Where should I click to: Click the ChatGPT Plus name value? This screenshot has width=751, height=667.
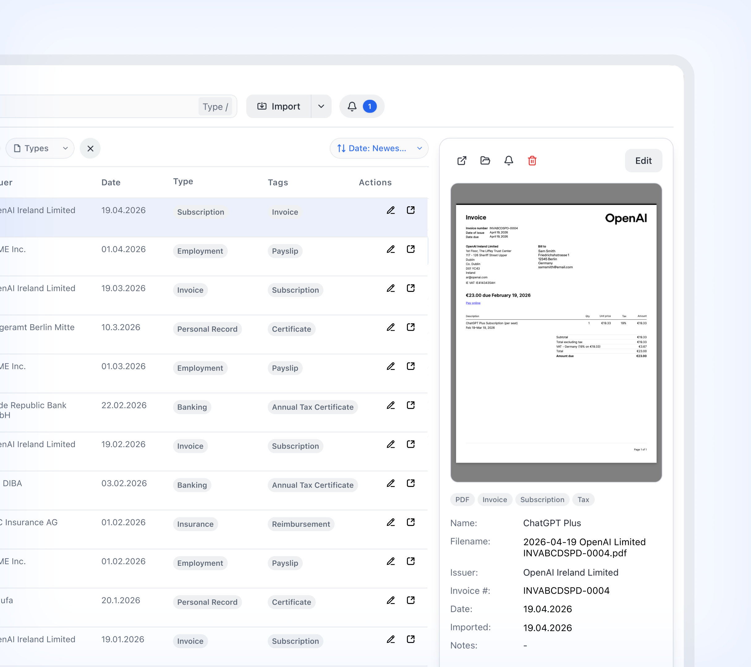coord(552,523)
